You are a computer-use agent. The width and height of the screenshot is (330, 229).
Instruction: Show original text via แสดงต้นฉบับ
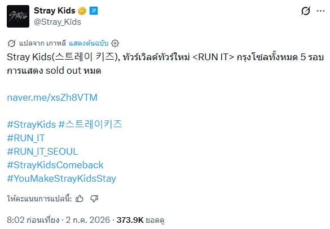(89, 43)
